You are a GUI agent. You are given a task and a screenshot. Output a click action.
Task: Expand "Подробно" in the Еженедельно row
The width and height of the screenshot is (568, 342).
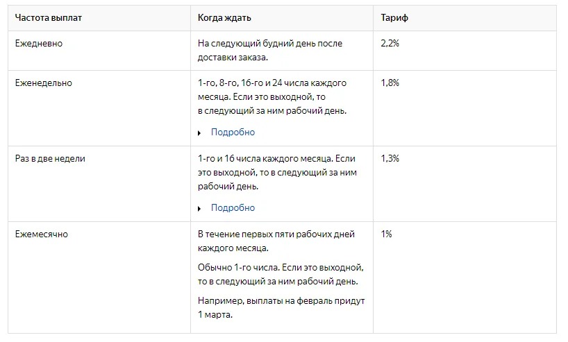[233, 132]
